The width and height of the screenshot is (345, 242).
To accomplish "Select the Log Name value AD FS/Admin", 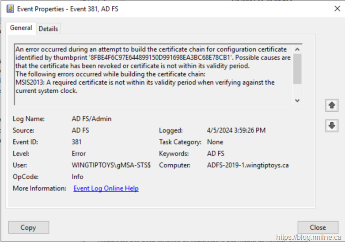I will pos(91,119).
